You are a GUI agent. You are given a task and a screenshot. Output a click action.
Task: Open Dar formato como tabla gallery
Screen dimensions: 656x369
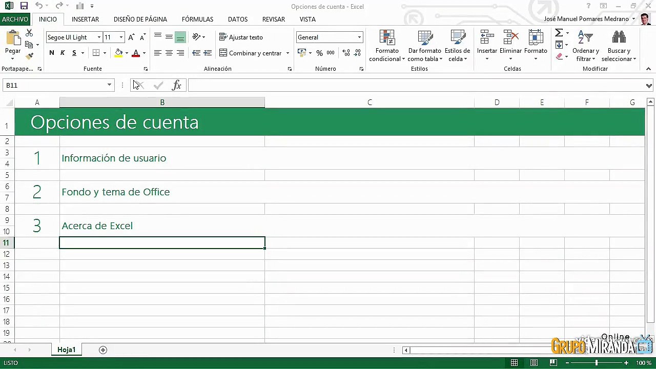click(425, 46)
